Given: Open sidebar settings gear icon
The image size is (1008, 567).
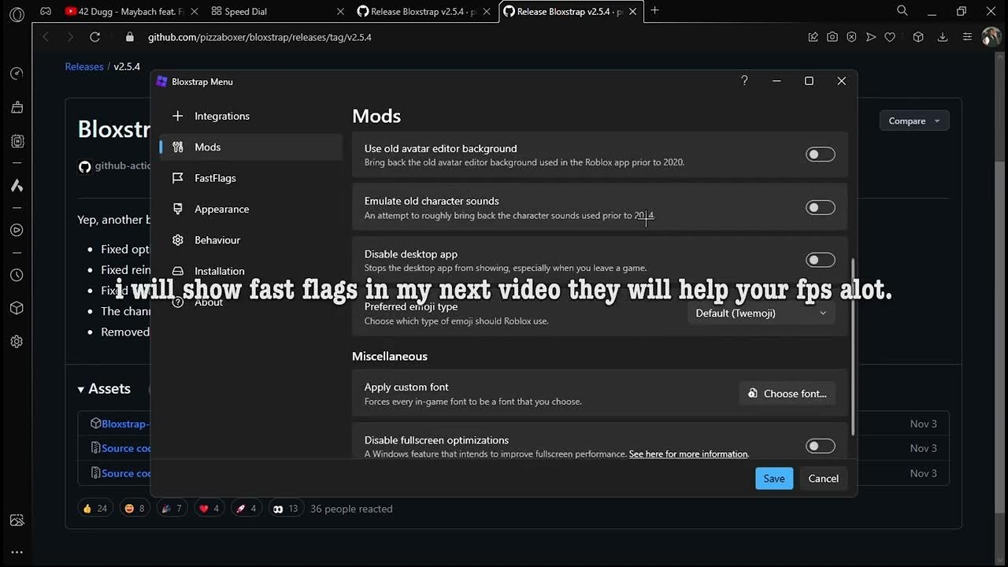Looking at the screenshot, I should click(17, 342).
